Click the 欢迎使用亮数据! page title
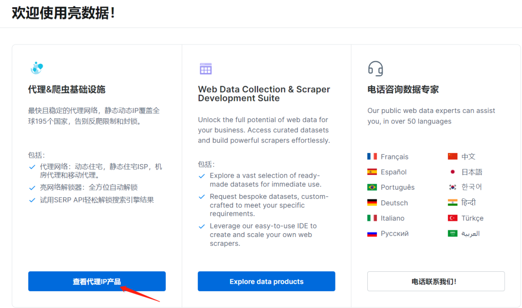The height and width of the screenshot is (308, 522). point(64,13)
